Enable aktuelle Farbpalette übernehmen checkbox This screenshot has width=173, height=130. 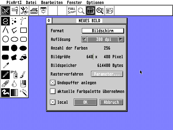click(53, 91)
